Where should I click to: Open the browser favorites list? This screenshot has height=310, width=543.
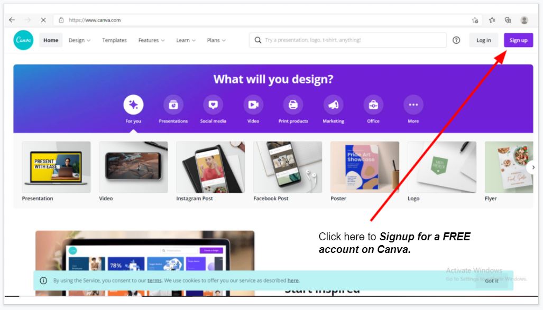(x=492, y=20)
